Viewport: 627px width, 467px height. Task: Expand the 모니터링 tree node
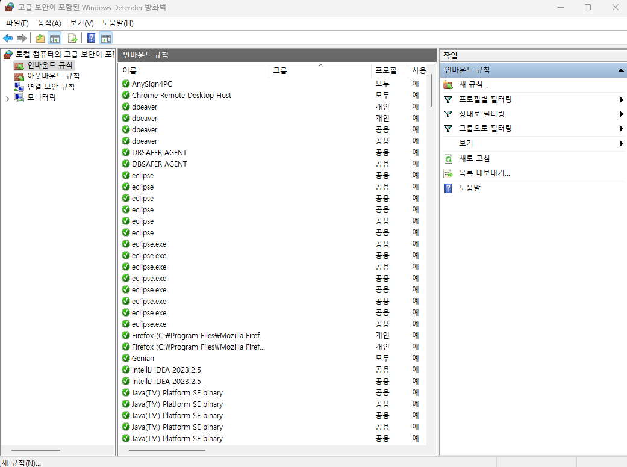[x=7, y=99]
